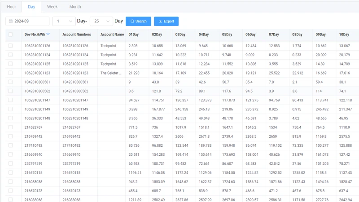Click the 21.293 value cell
The width and height of the screenshot is (359, 202).
134,73
